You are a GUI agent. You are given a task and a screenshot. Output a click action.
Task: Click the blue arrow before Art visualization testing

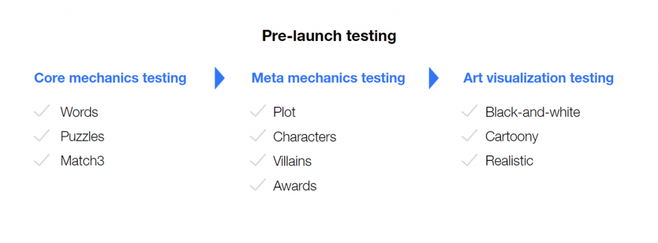(x=434, y=78)
